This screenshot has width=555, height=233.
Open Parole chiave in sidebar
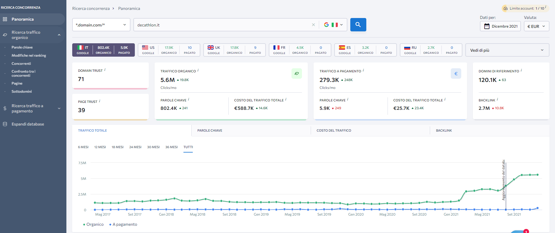pyautogui.click(x=22, y=47)
